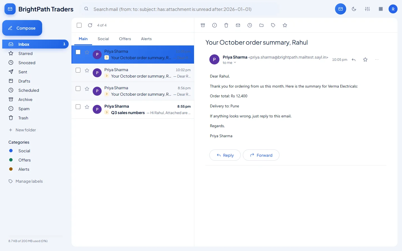Click the sender address priya.sharma@brightpath.mailtest.sayl.in

click(x=288, y=57)
